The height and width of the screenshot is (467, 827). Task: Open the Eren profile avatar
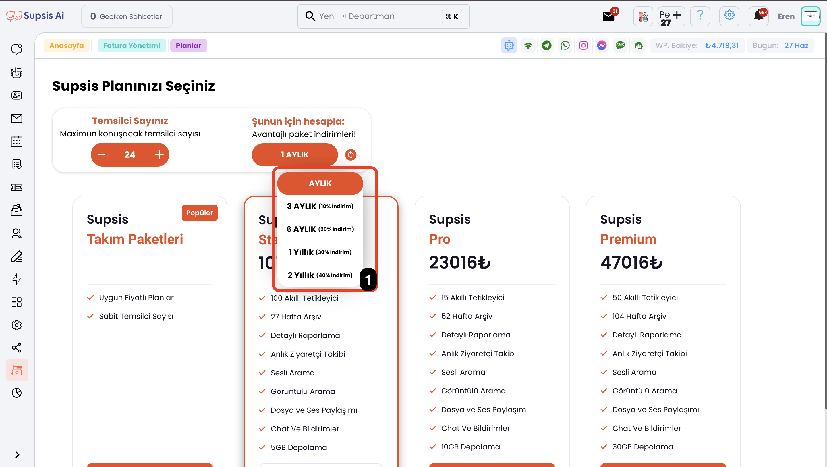click(x=810, y=16)
